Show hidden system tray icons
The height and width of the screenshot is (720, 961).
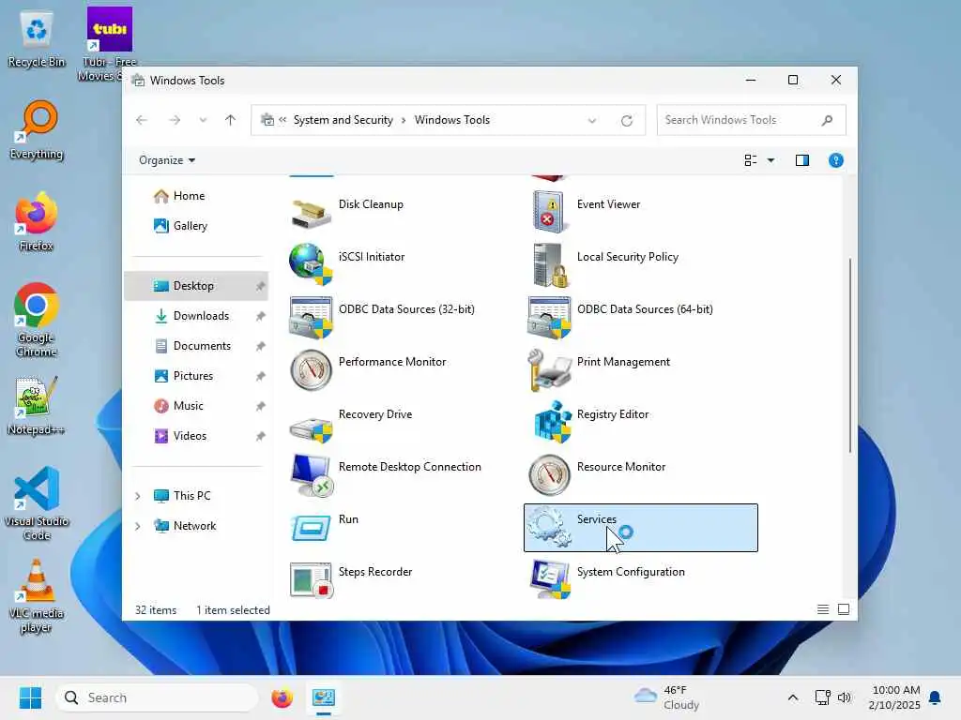(792, 697)
